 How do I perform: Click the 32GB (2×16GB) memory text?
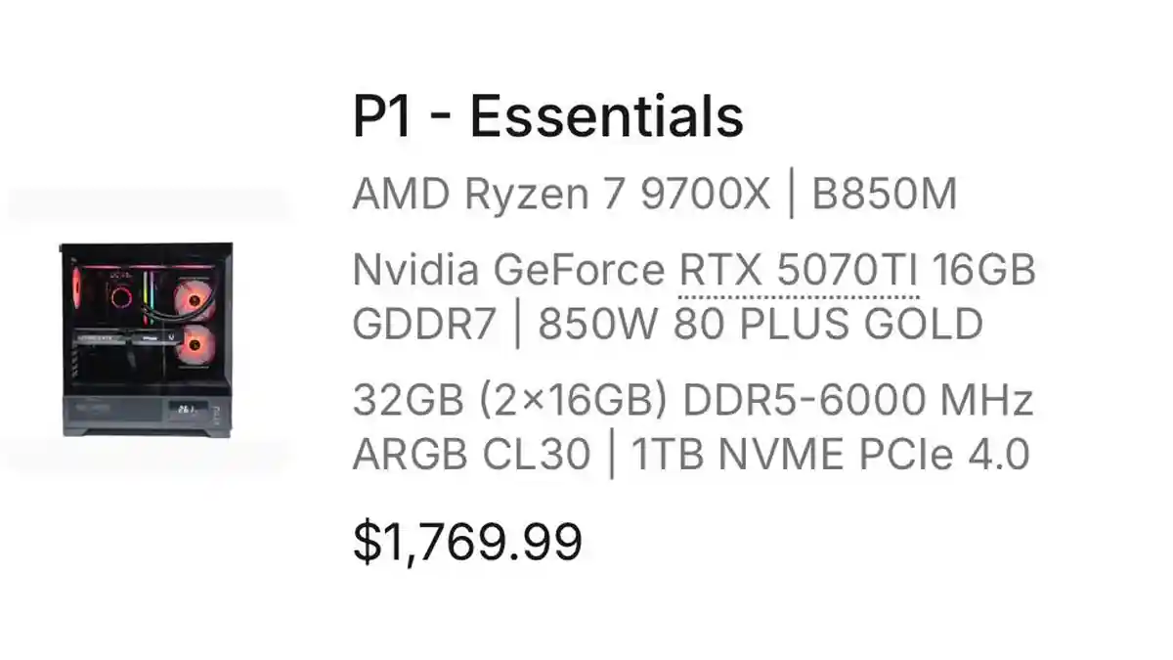coord(508,401)
